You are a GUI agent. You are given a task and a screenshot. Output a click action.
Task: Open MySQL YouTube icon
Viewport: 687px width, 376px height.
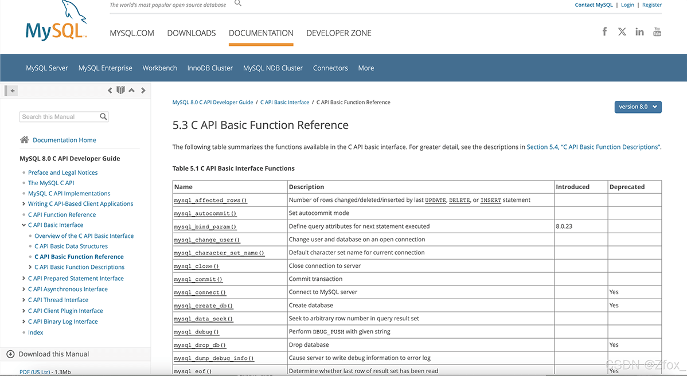pyautogui.click(x=657, y=32)
